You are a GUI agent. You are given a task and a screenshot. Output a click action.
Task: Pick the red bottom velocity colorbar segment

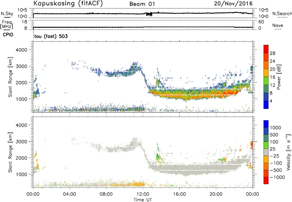(x=266, y=180)
